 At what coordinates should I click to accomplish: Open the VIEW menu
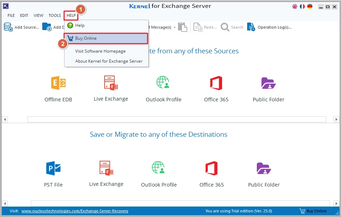[38, 15]
